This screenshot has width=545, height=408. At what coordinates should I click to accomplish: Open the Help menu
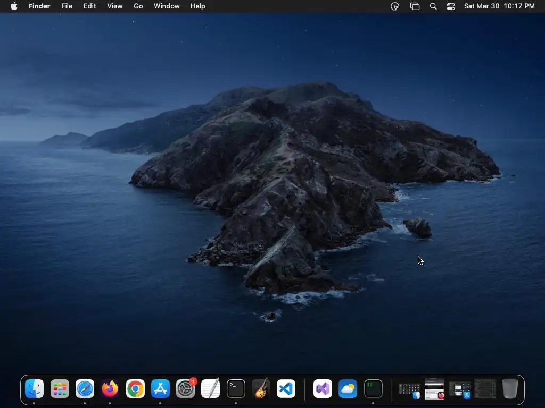198,6
